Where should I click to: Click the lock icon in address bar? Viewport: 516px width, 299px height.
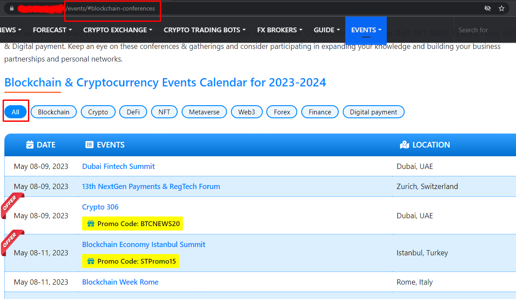[x=12, y=8]
